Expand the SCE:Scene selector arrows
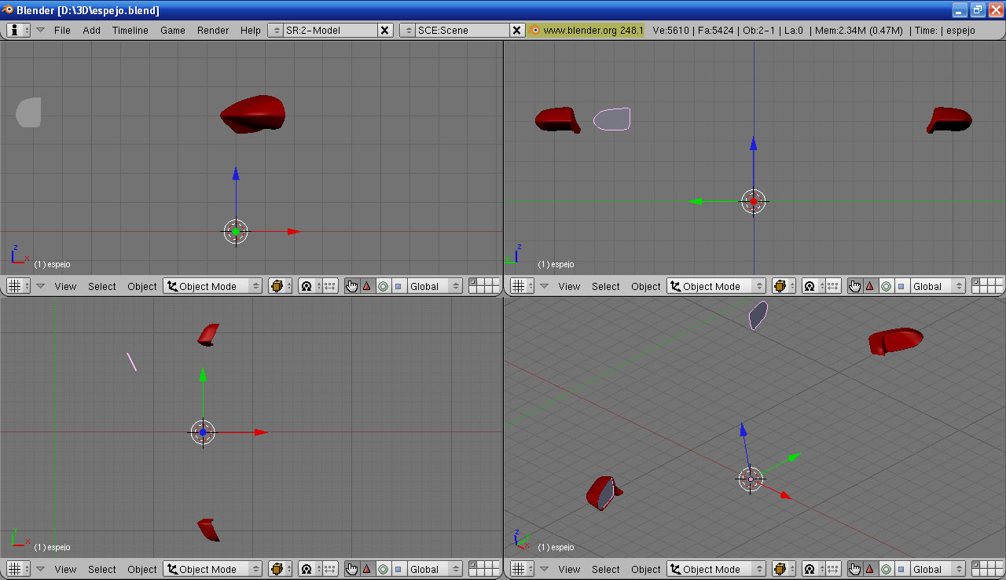The width and height of the screenshot is (1006, 580). pyautogui.click(x=407, y=30)
